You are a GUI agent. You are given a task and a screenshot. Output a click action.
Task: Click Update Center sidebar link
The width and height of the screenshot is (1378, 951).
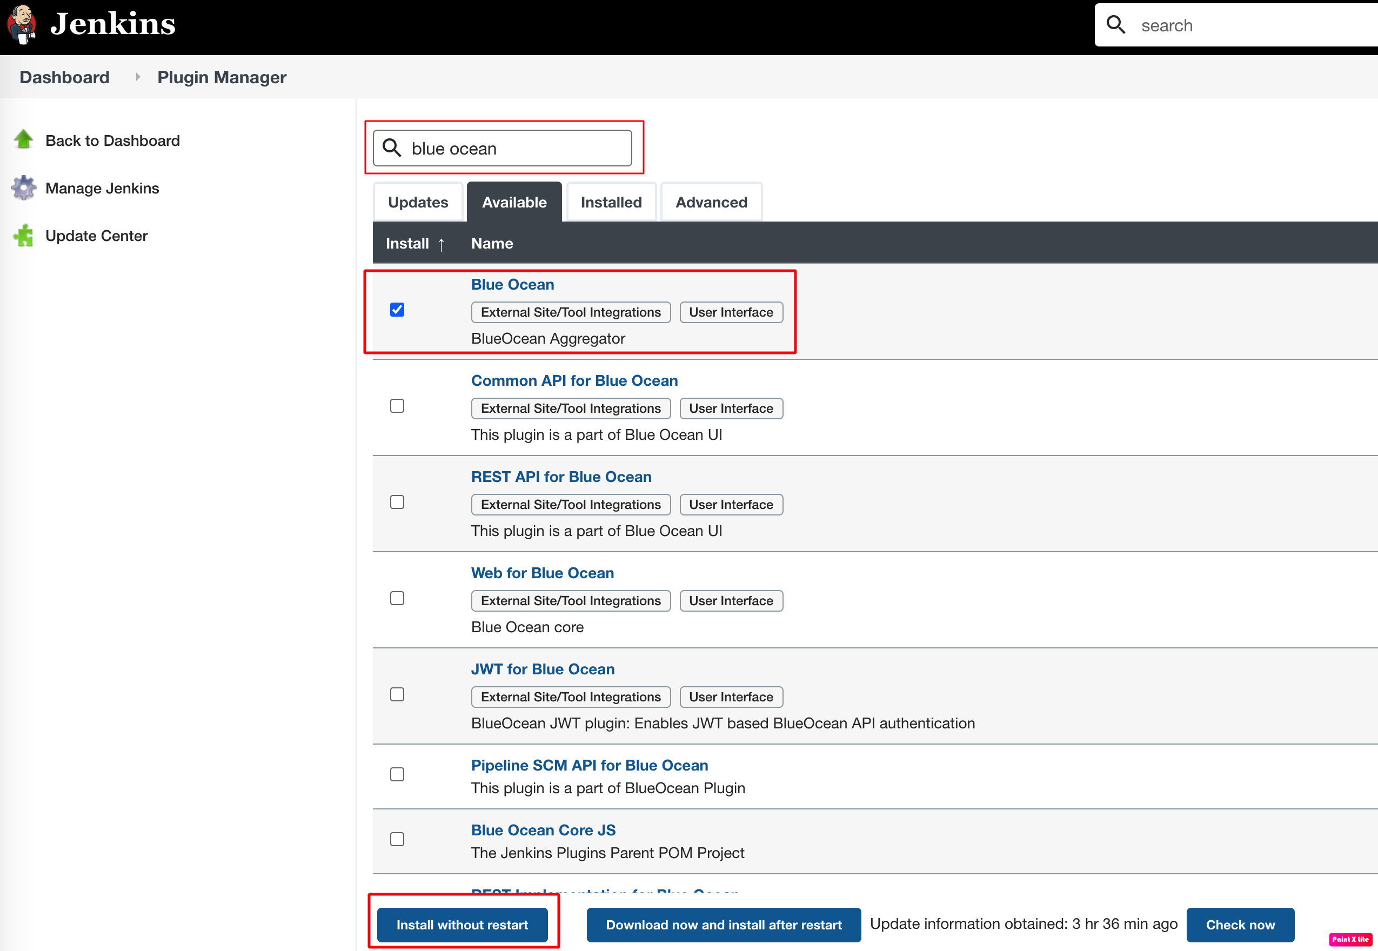tap(97, 236)
